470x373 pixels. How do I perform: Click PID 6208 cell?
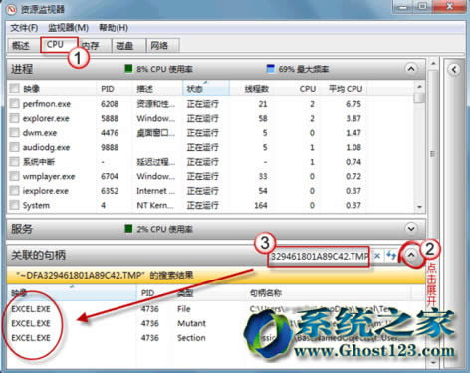(x=110, y=104)
